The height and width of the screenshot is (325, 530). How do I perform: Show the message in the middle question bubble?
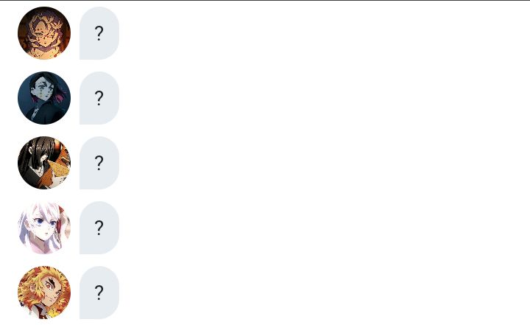point(99,163)
